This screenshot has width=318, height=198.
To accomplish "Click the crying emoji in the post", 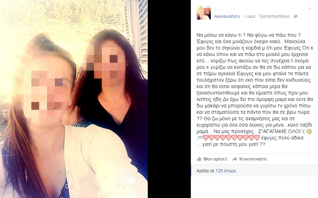I will (x=309, y=131).
